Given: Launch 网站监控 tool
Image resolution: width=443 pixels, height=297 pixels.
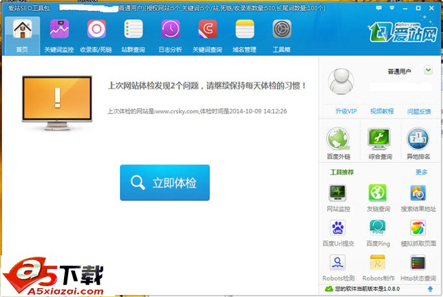Looking at the screenshot, I should tap(338, 198).
